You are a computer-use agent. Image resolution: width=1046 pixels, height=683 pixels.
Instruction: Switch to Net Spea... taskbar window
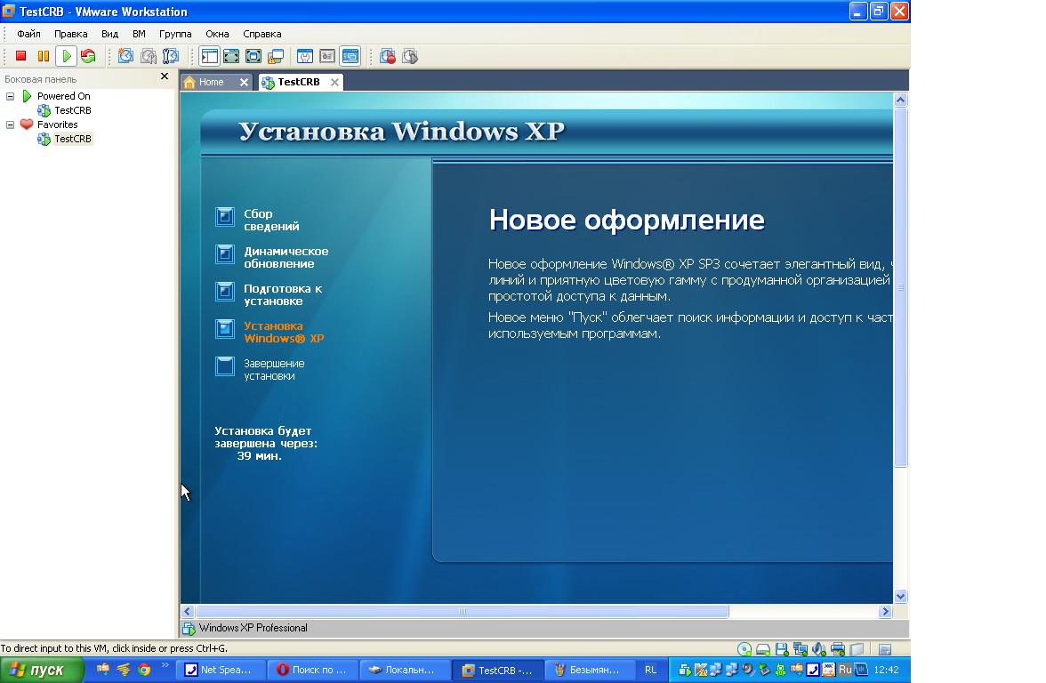point(221,670)
